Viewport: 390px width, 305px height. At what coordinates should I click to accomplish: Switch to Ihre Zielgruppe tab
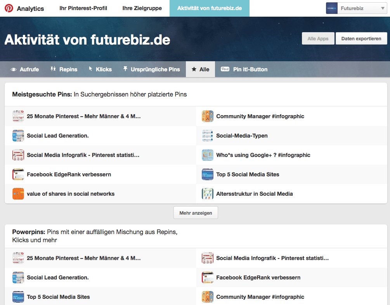coord(142,8)
